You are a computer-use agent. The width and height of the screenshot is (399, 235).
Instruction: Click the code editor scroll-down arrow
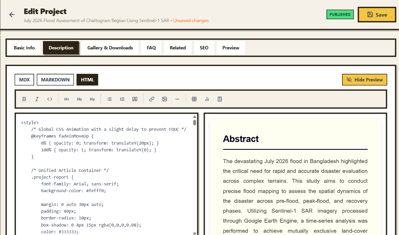point(195,233)
